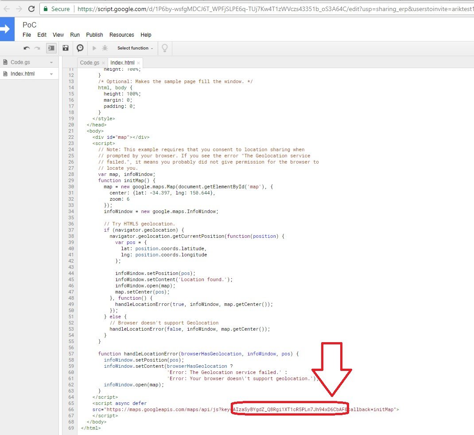The image size is (474, 435).
Task: Click the 'zoom: 6' code line
Action: tap(120, 199)
